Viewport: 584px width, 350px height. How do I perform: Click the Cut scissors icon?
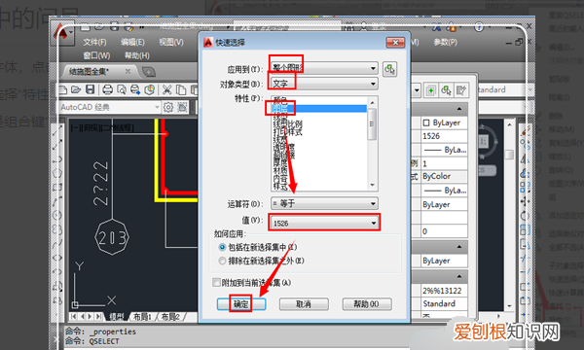click(x=166, y=89)
